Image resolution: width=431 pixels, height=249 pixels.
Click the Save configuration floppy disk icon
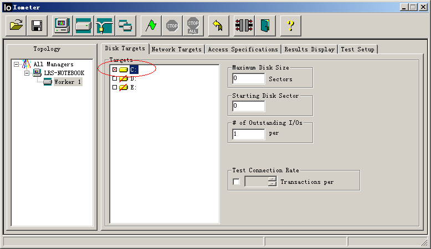37,25
